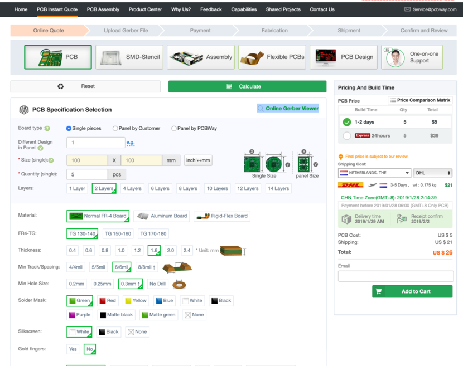Image resolution: width=463 pixels, height=366 pixels.
Task: Click help icon next to Board type
Action: point(47,129)
